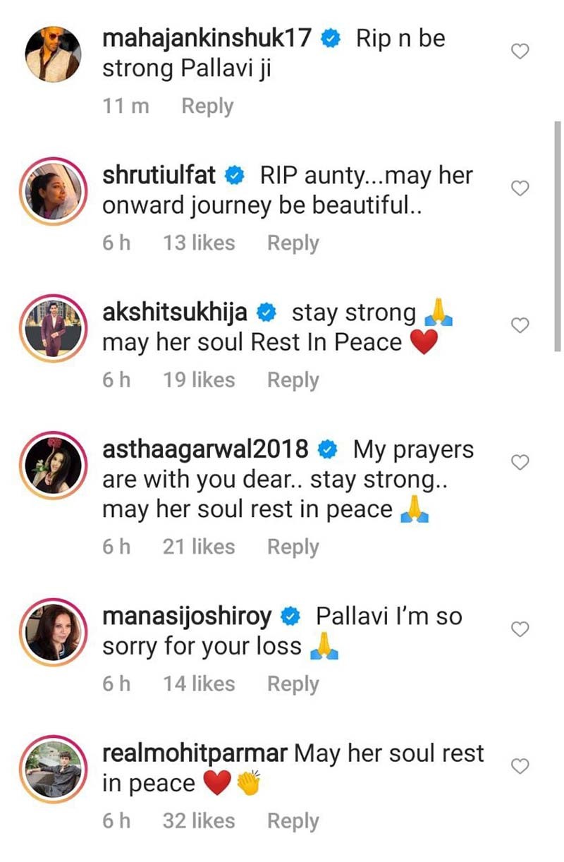Viewport: 564px width, 862px height.
Task: Like mahajankinshuk17's comment with the heart icon
Action: [520, 51]
